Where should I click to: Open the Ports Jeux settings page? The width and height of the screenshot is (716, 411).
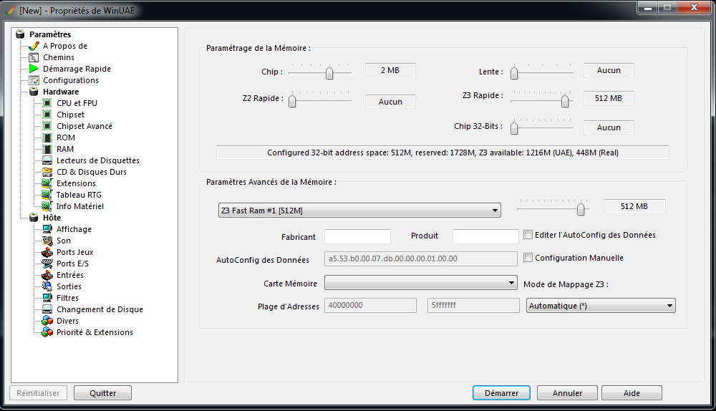pos(74,252)
